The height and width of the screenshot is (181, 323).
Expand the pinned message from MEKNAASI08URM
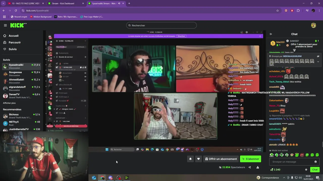click(x=318, y=62)
